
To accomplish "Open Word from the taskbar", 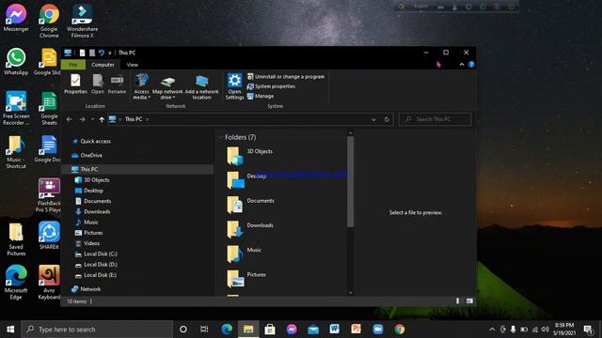I will pos(335,329).
